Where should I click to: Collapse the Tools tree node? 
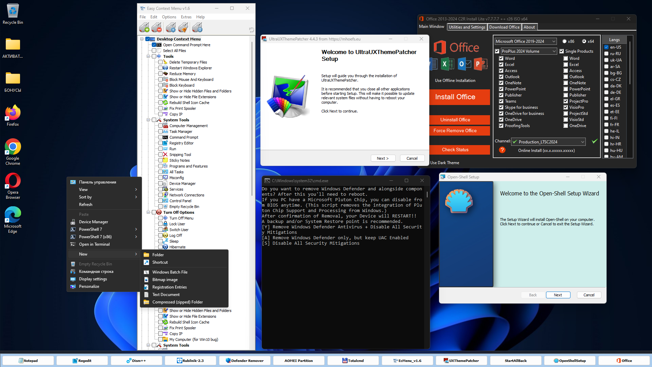[148, 56]
